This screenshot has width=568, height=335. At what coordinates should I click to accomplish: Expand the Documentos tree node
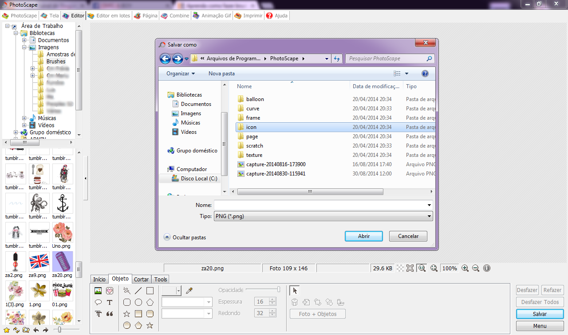click(x=24, y=40)
